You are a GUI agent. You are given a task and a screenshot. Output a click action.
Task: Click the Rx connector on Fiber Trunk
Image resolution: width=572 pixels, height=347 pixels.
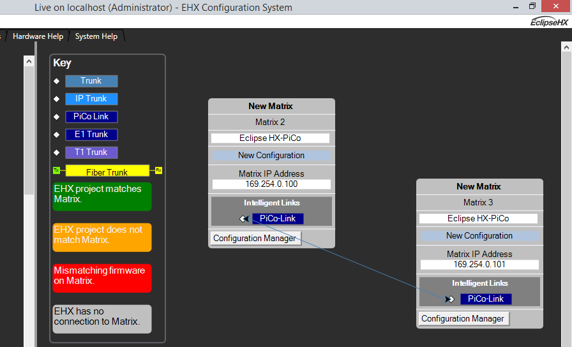click(x=159, y=170)
